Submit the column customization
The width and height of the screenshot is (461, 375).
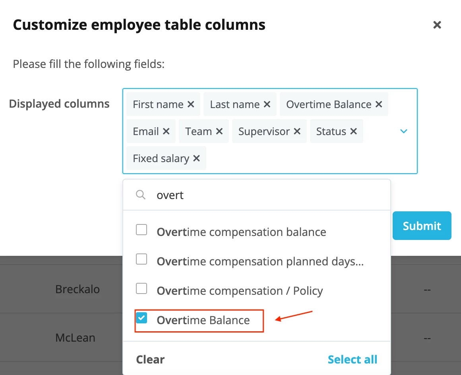422,226
